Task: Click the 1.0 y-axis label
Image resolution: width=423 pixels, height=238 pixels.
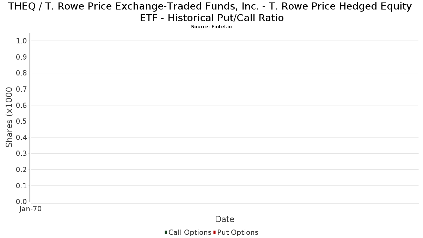Action: coord(22,41)
